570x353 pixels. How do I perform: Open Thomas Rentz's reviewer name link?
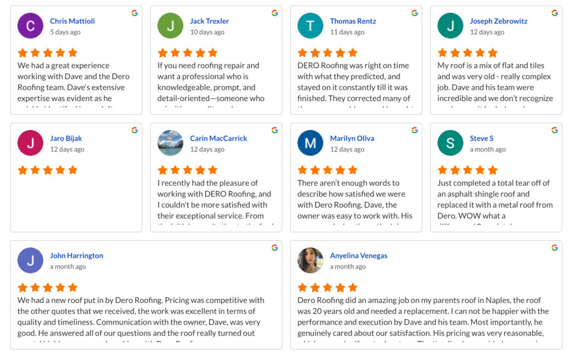click(353, 21)
